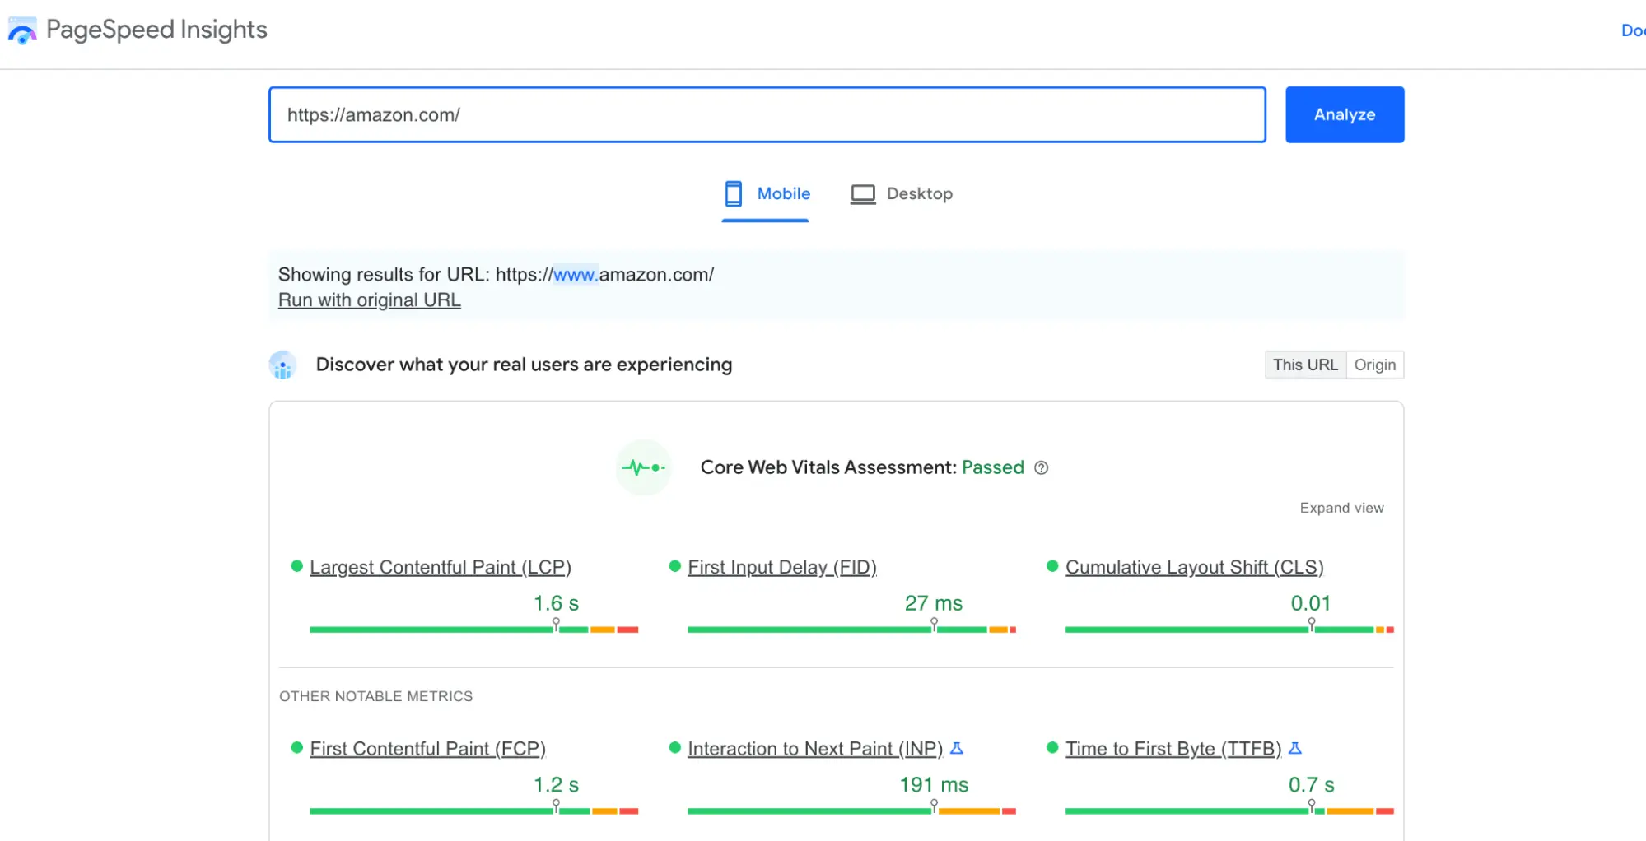Click the PageSpeed Insights logo icon

(x=22, y=30)
